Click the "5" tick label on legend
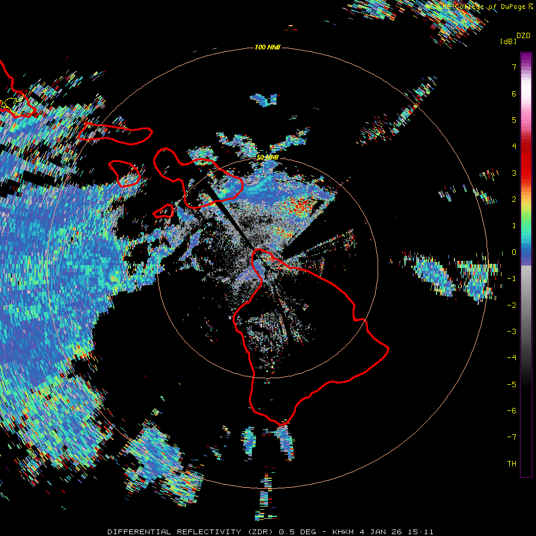536x536 pixels. [514, 120]
